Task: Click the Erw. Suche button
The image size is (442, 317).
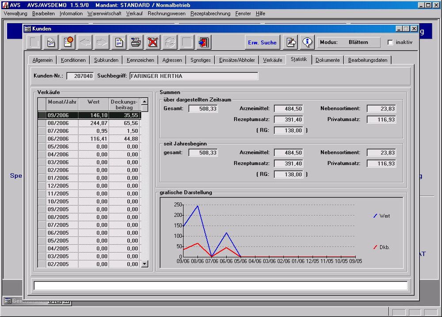Action: tap(262, 42)
